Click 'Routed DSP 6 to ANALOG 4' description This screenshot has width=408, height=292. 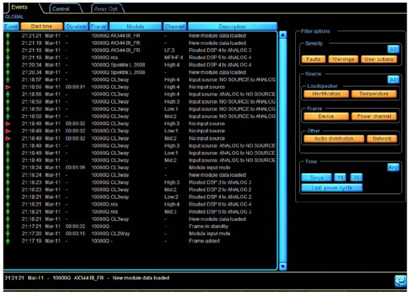tap(220, 204)
